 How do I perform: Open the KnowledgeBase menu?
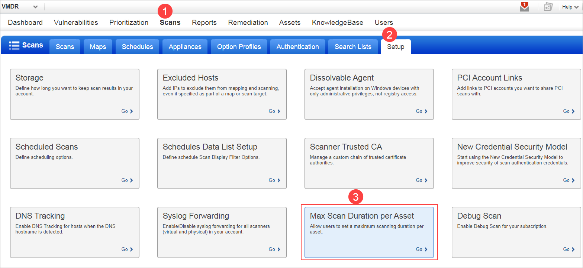(x=338, y=22)
